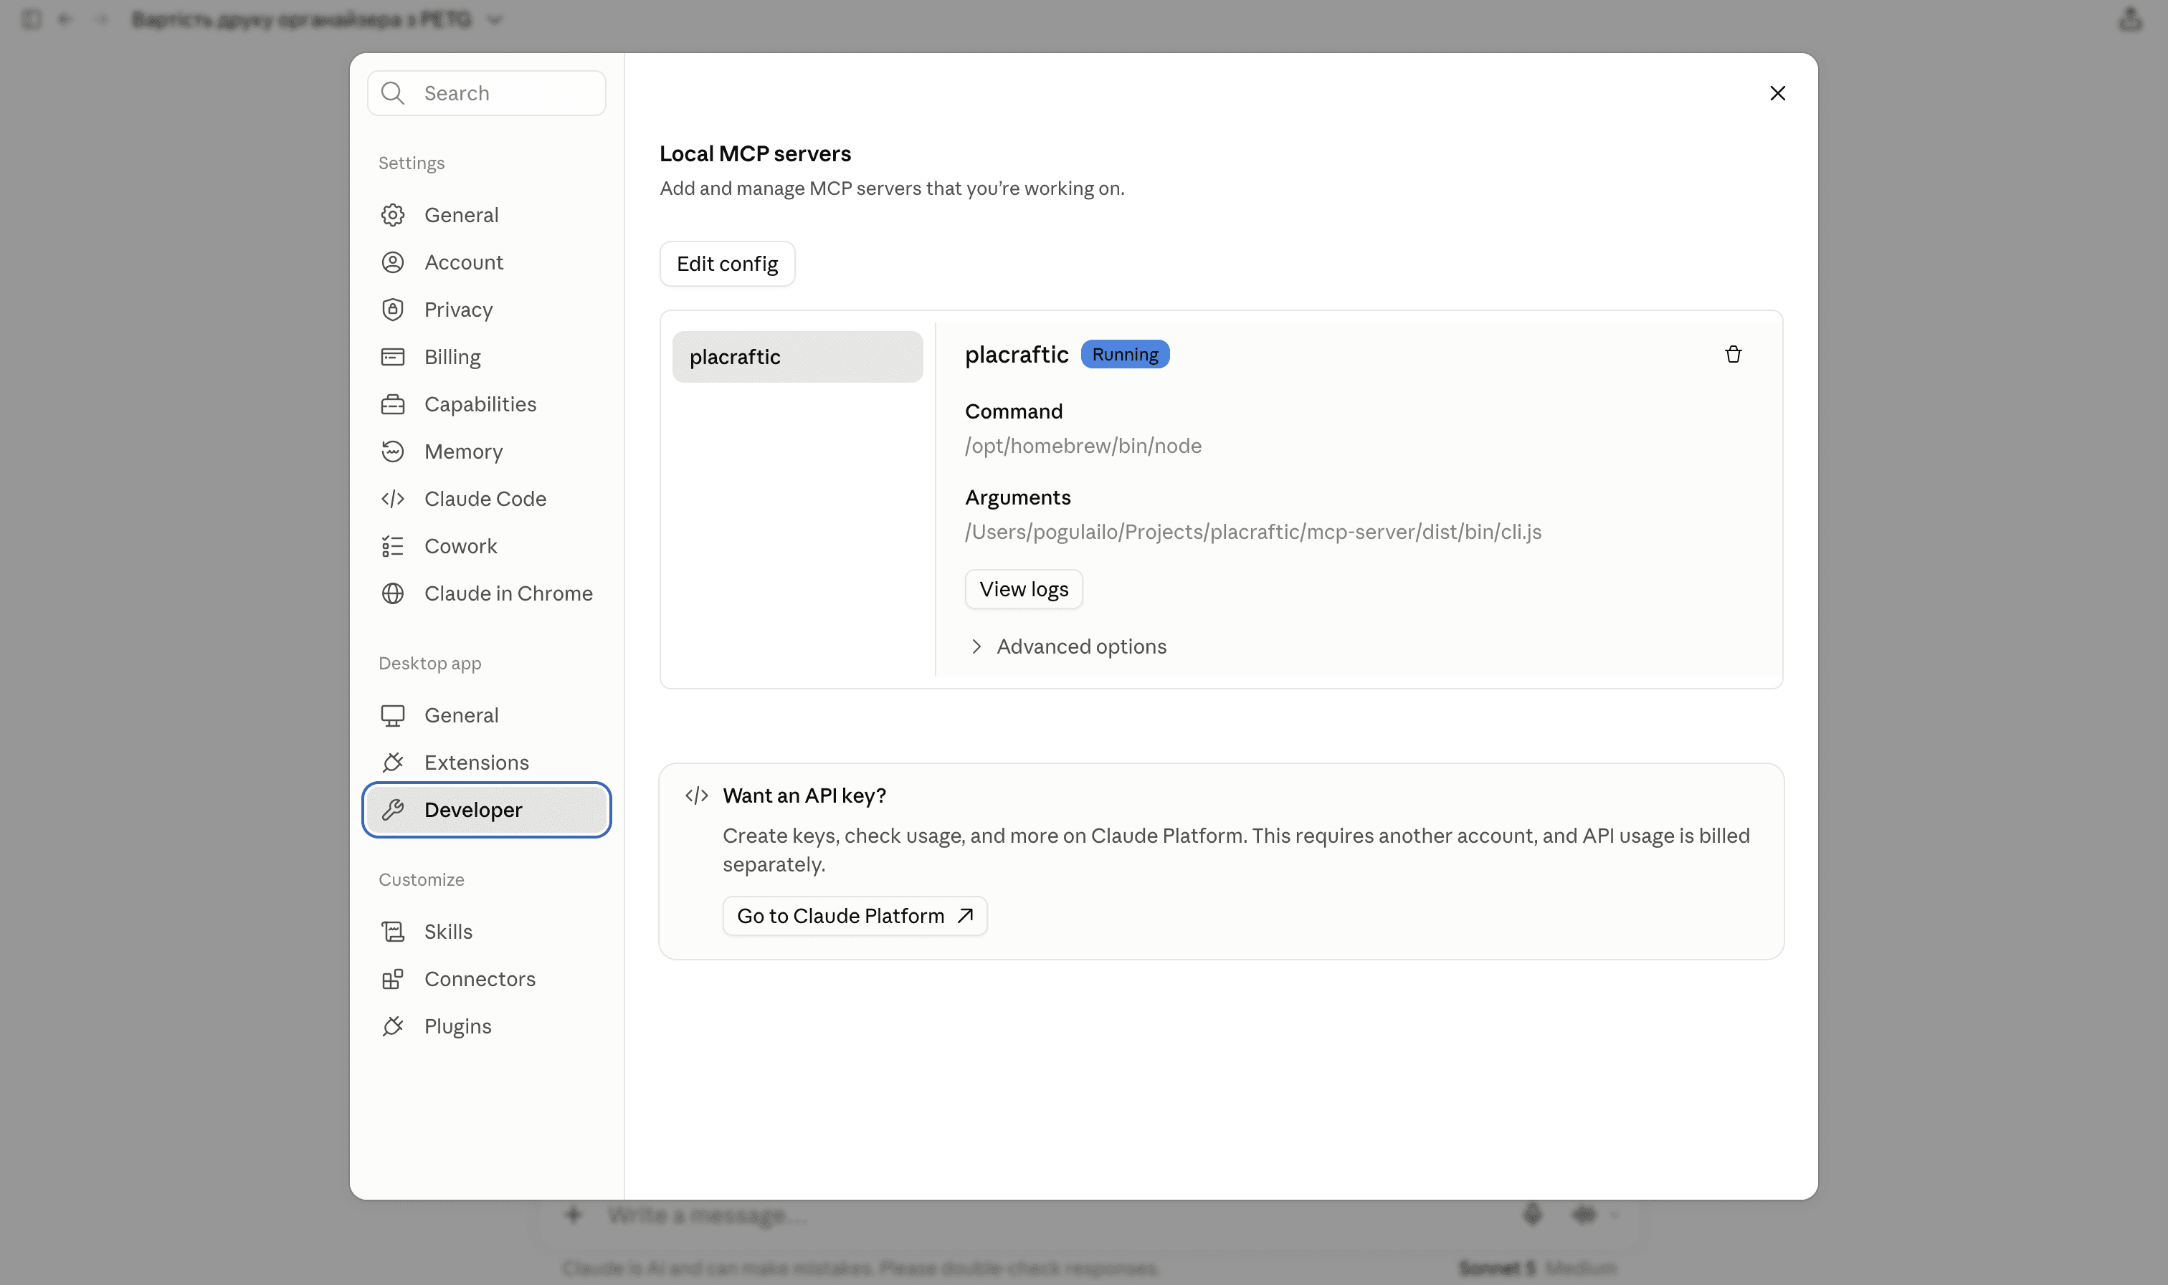The image size is (2168, 1285).
Task: Select the Developer settings page
Action: (487, 810)
